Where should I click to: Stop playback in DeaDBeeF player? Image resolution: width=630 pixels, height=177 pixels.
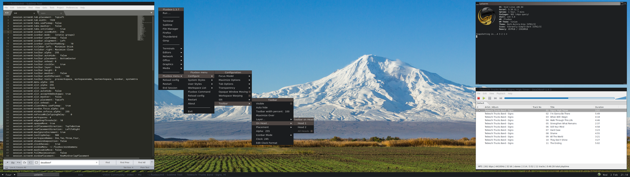coord(478,98)
